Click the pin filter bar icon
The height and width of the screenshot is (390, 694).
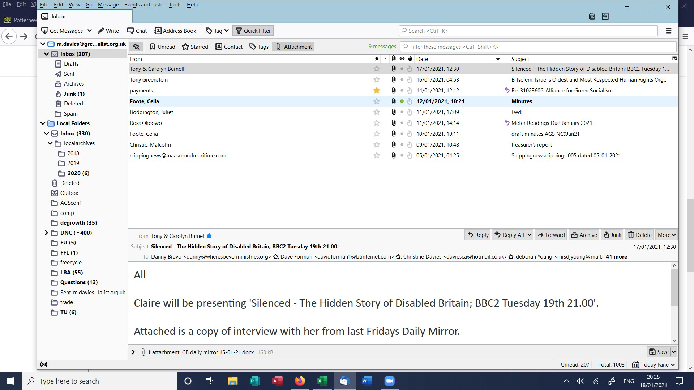136,47
